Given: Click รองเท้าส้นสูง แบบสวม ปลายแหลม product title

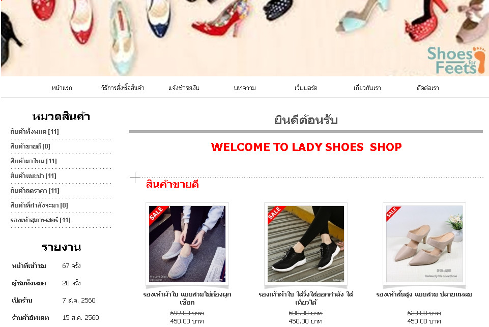Looking at the screenshot, I should [x=424, y=294].
